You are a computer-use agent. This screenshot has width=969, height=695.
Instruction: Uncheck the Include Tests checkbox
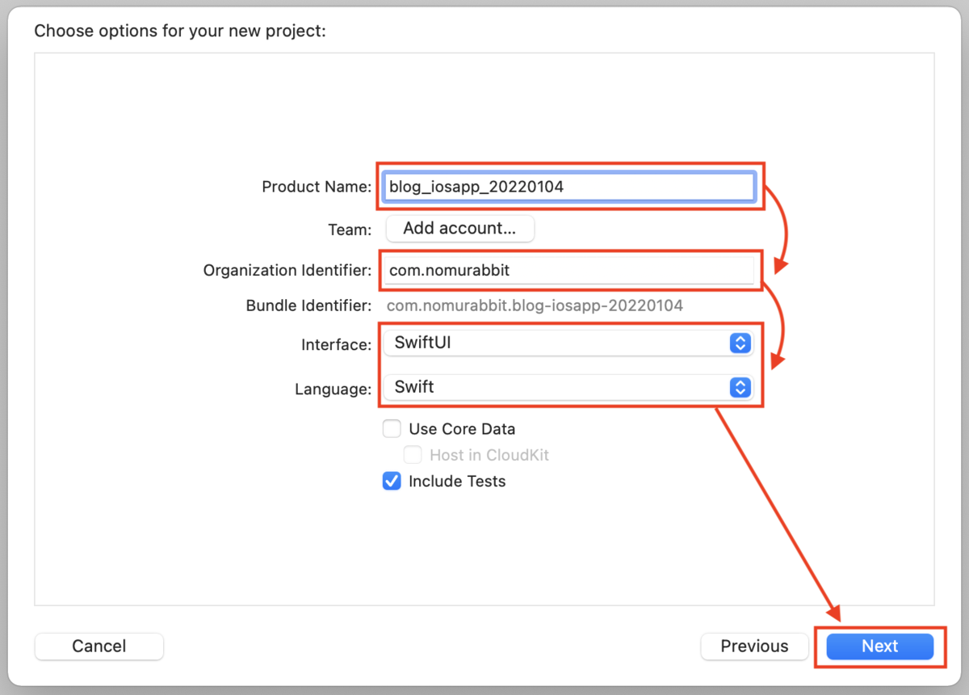click(392, 482)
